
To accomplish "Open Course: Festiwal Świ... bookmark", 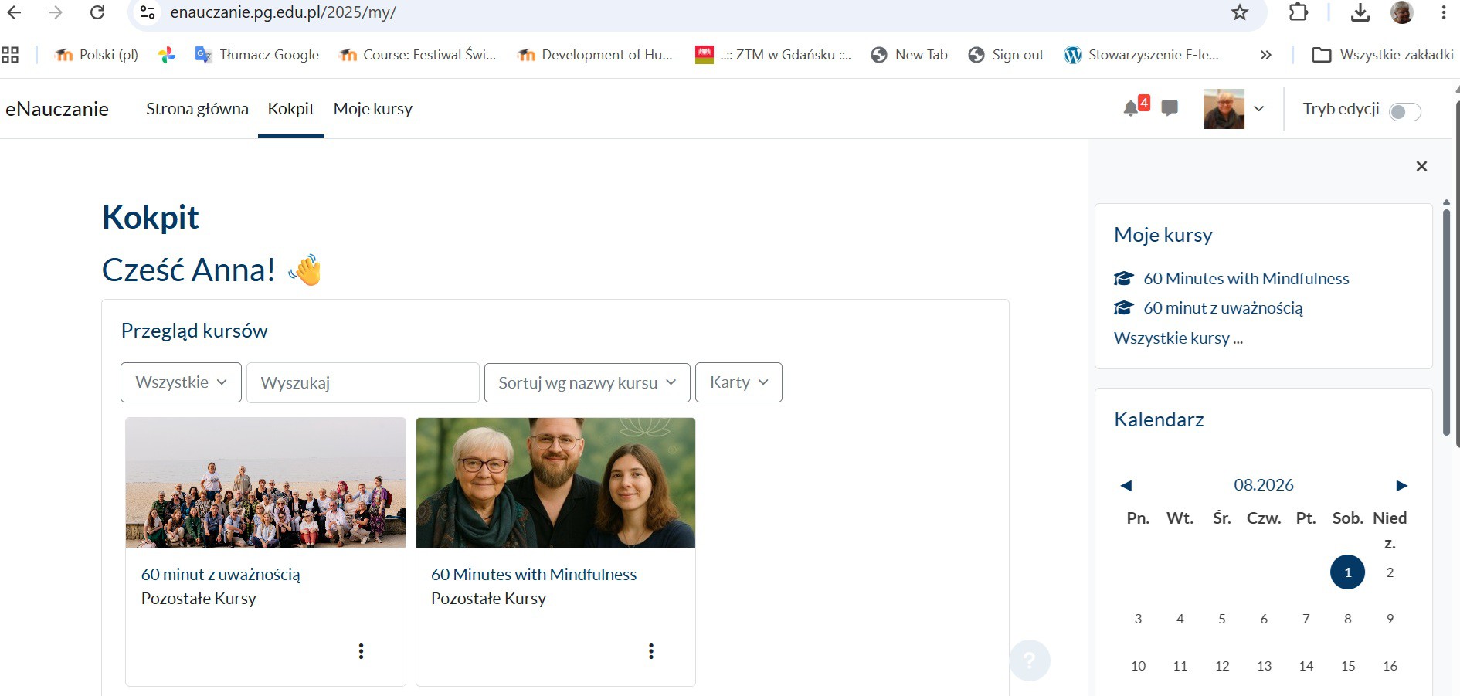I will [x=418, y=55].
